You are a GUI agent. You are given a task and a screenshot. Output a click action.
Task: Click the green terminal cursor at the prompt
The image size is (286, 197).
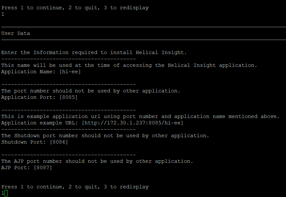pos(6,193)
